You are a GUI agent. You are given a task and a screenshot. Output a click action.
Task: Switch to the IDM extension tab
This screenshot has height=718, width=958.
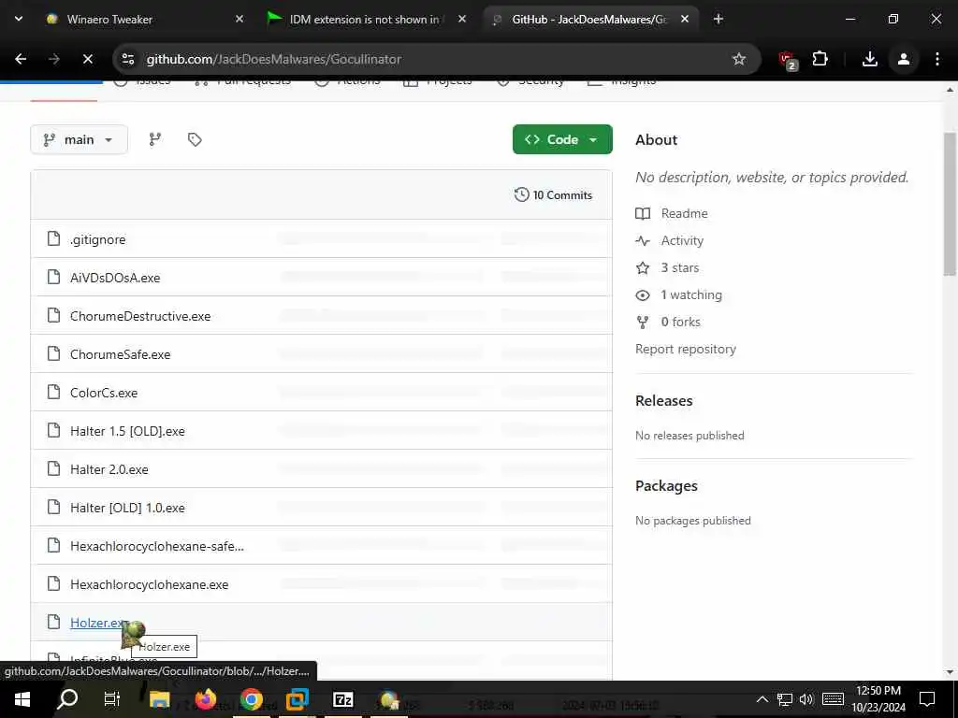pyautogui.click(x=364, y=19)
